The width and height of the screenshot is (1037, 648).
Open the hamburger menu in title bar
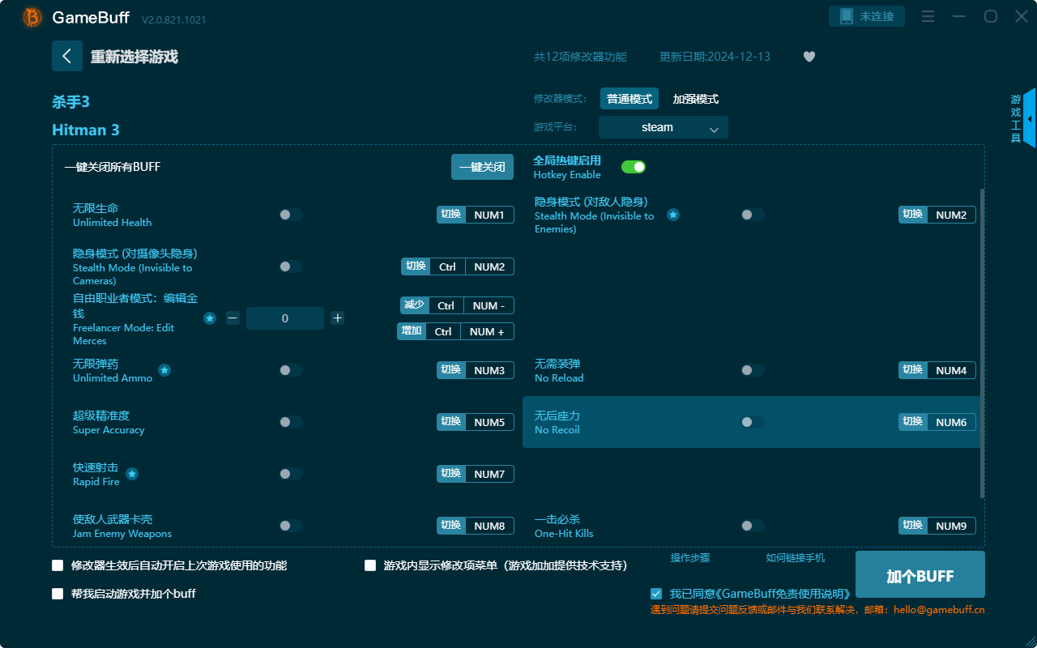click(x=928, y=15)
